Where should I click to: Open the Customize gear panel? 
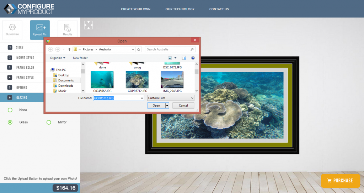[12, 30]
